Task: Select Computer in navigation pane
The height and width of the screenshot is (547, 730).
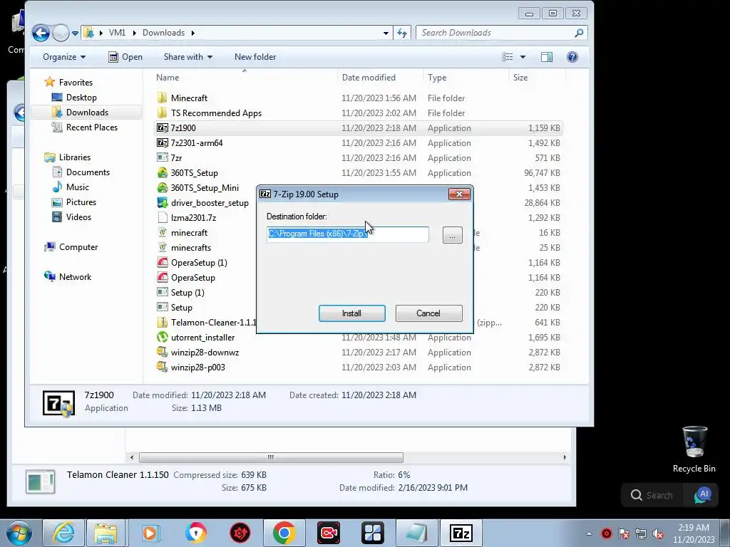Action: point(78,247)
